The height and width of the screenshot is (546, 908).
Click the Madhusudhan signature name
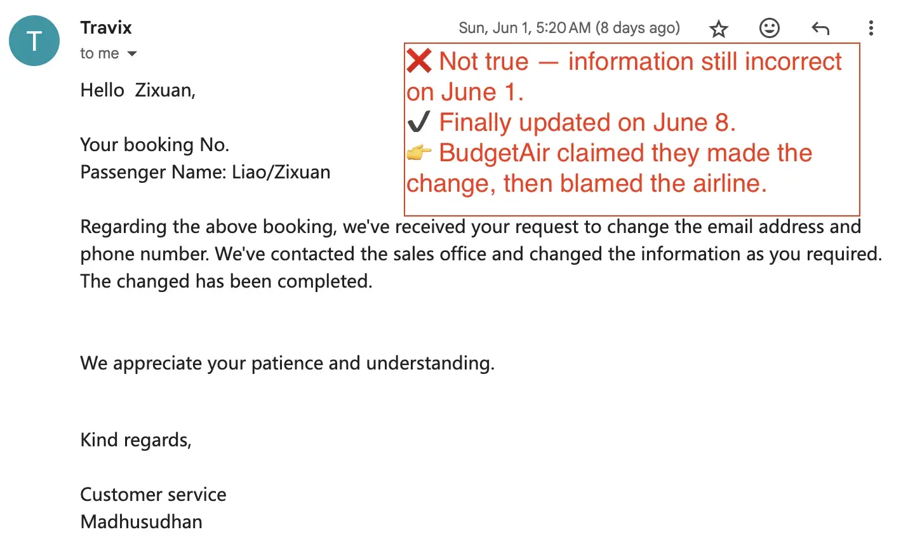[141, 522]
